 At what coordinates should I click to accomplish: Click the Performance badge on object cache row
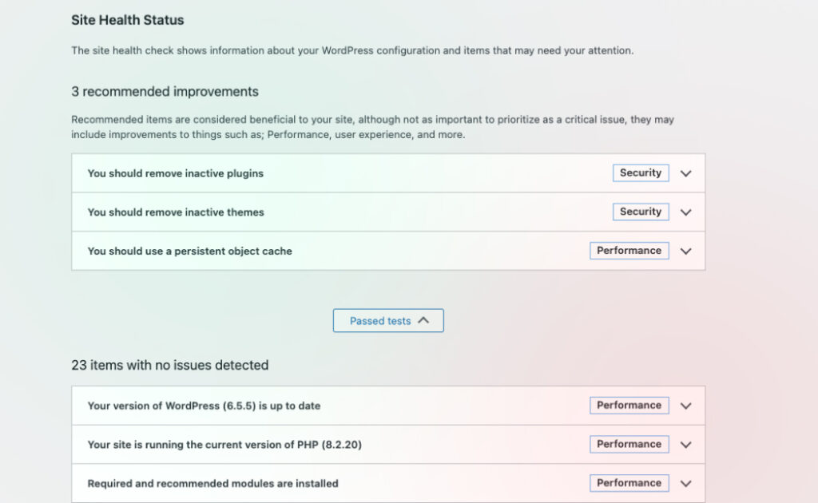[629, 250]
